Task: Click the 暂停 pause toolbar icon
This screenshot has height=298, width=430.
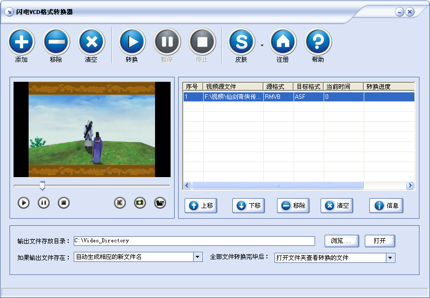Action: coord(167,42)
